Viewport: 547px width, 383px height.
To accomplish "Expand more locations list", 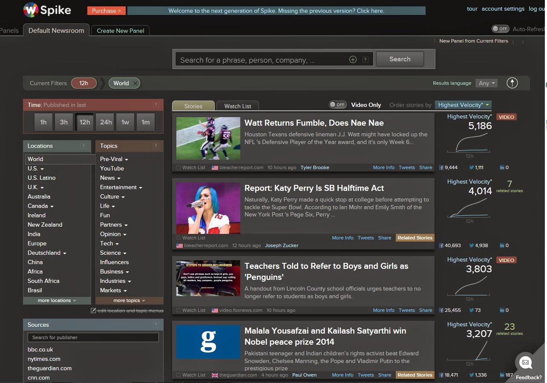I will point(57,300).
